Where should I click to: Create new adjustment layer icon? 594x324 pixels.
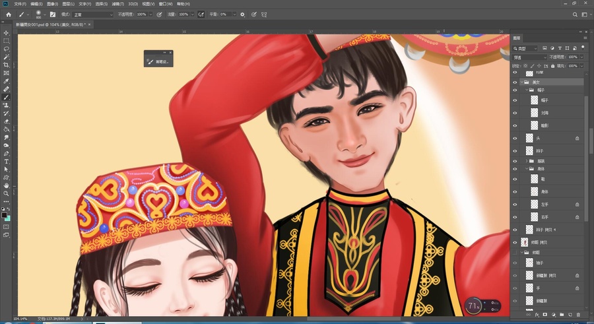coord(554,315)
